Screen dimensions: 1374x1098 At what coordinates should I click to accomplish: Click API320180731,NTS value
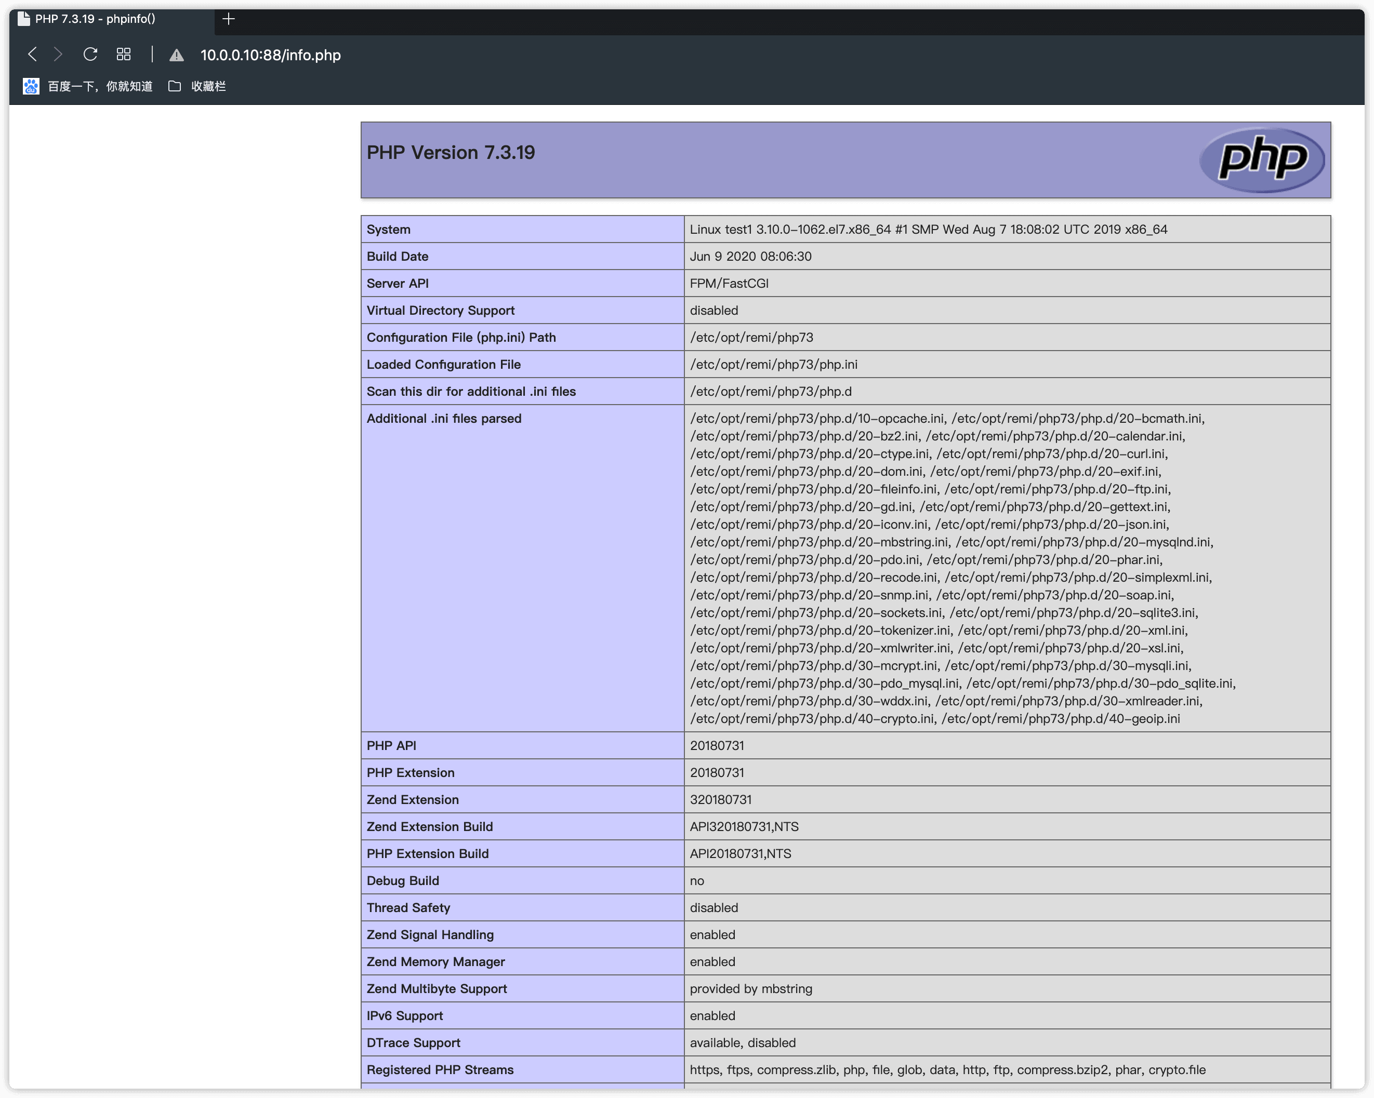tap(744, 827)
